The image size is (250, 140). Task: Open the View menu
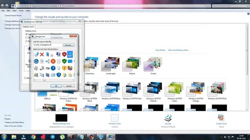click(14, 10)
